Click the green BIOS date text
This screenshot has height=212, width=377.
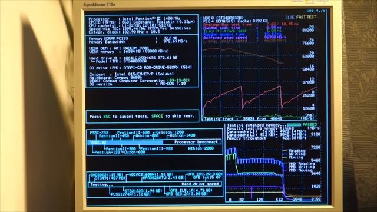coord(178,80)
